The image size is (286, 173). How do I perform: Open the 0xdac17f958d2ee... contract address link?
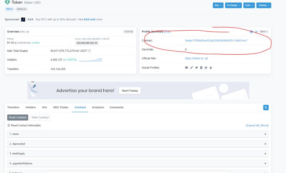coord(216,41)
